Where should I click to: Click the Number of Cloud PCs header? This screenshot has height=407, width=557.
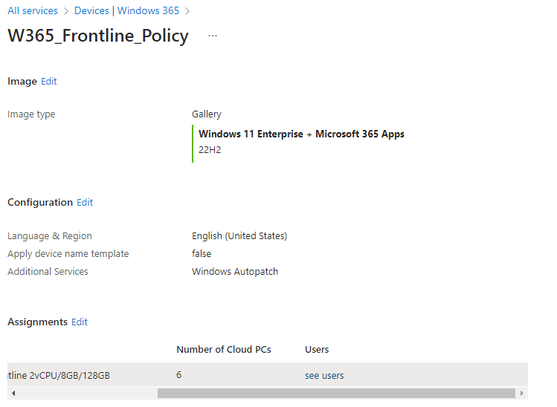tap(224, 350)
